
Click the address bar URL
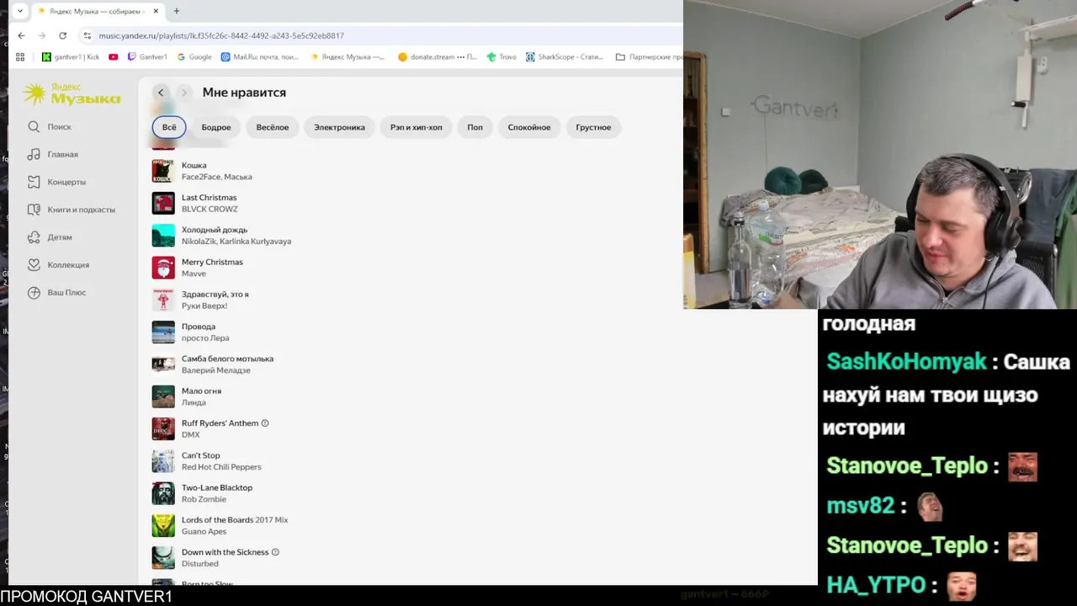221,35
